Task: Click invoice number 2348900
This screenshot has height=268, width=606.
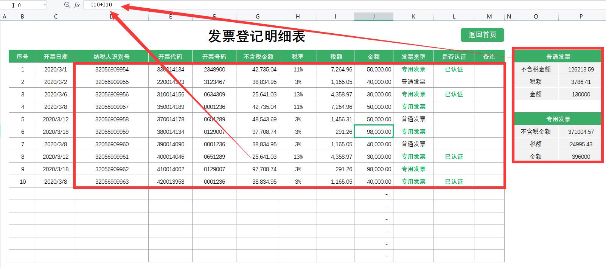Action: coord(214,69)
